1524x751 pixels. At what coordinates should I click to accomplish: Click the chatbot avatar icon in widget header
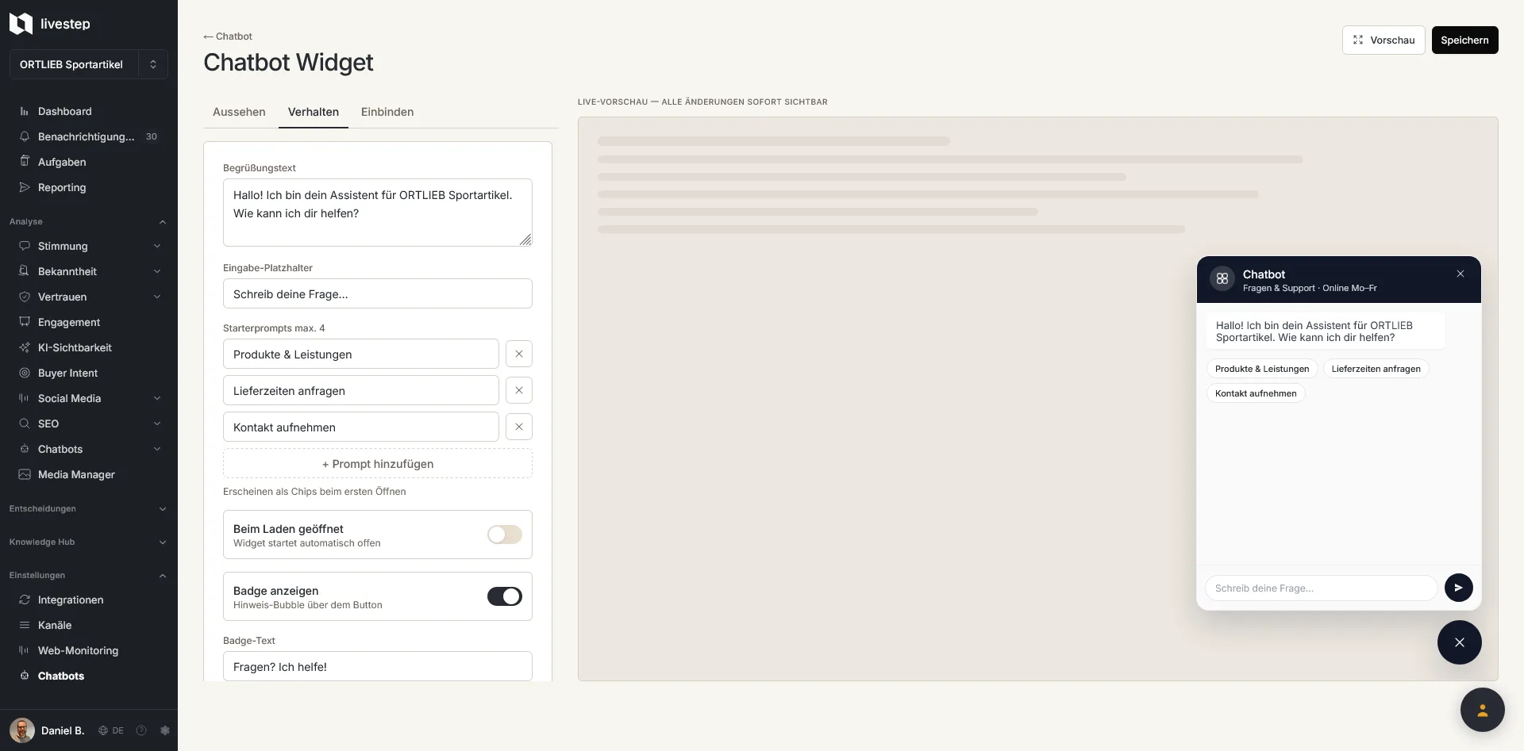[1222, 278]
